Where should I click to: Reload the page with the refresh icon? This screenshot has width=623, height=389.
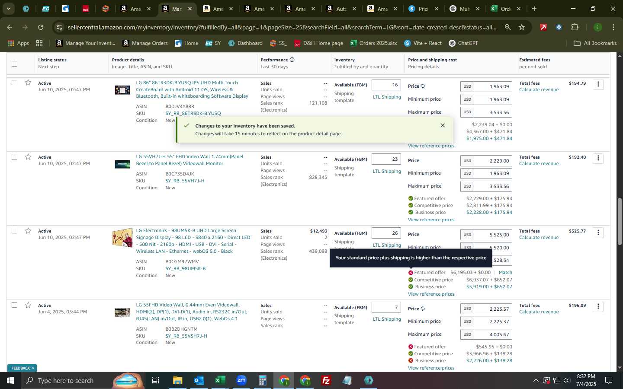41,27
